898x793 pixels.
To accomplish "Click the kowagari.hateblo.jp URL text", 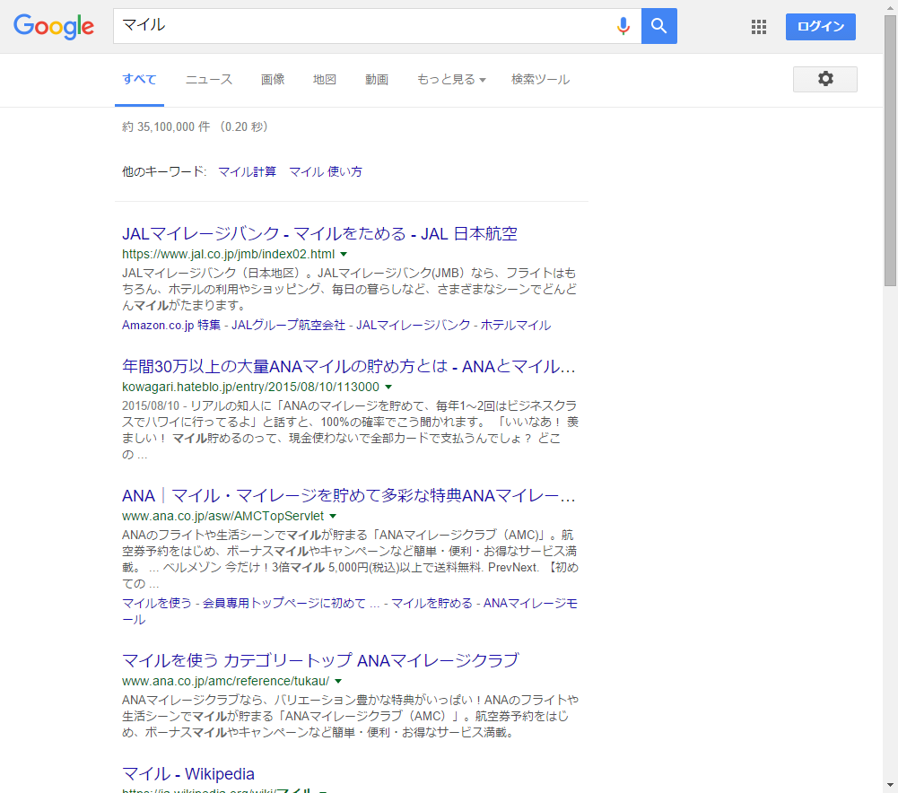I will tap(250, 387).
